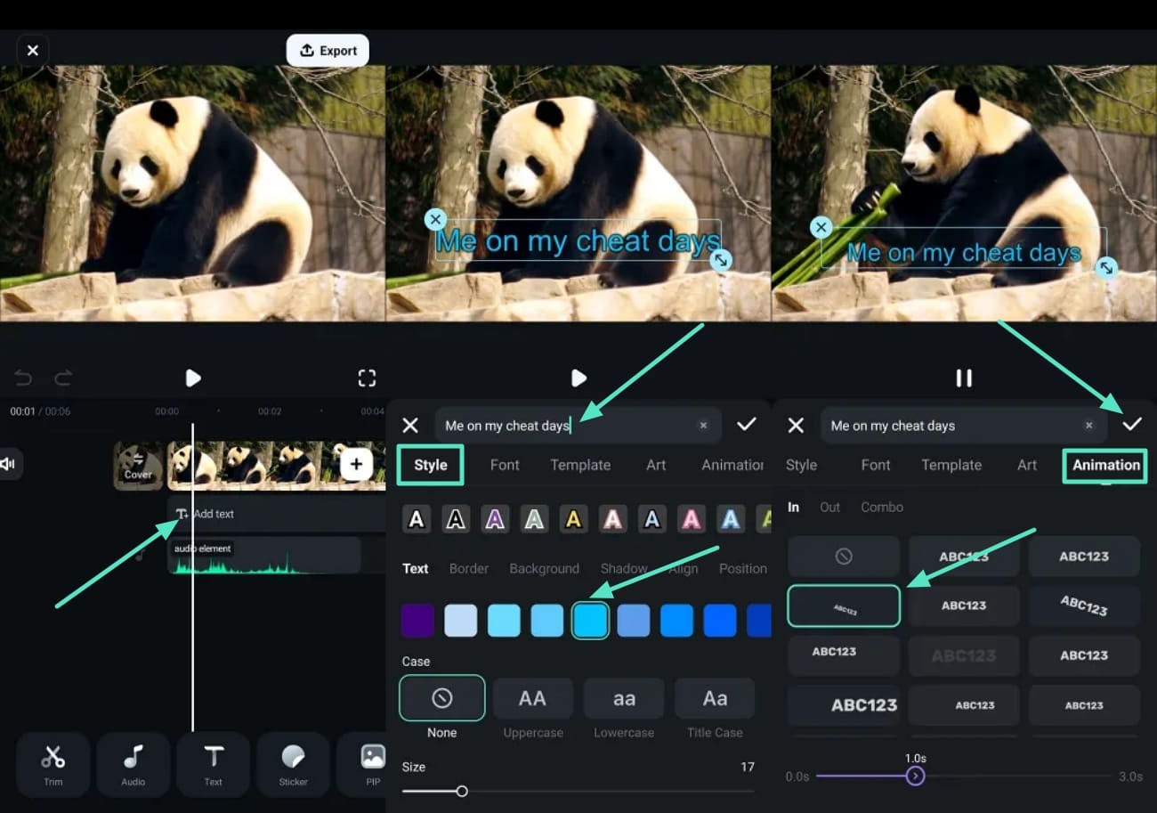Image resolution: width=1157 pixels, height=813 pixels.
Task: Select the Out animation tab
Action: 829,507
